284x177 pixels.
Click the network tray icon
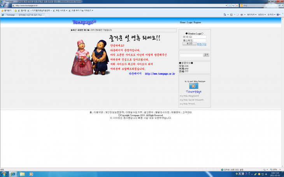click(x=263, y=174)
